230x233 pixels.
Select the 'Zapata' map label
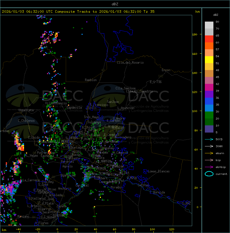click(x=61, y=206)
